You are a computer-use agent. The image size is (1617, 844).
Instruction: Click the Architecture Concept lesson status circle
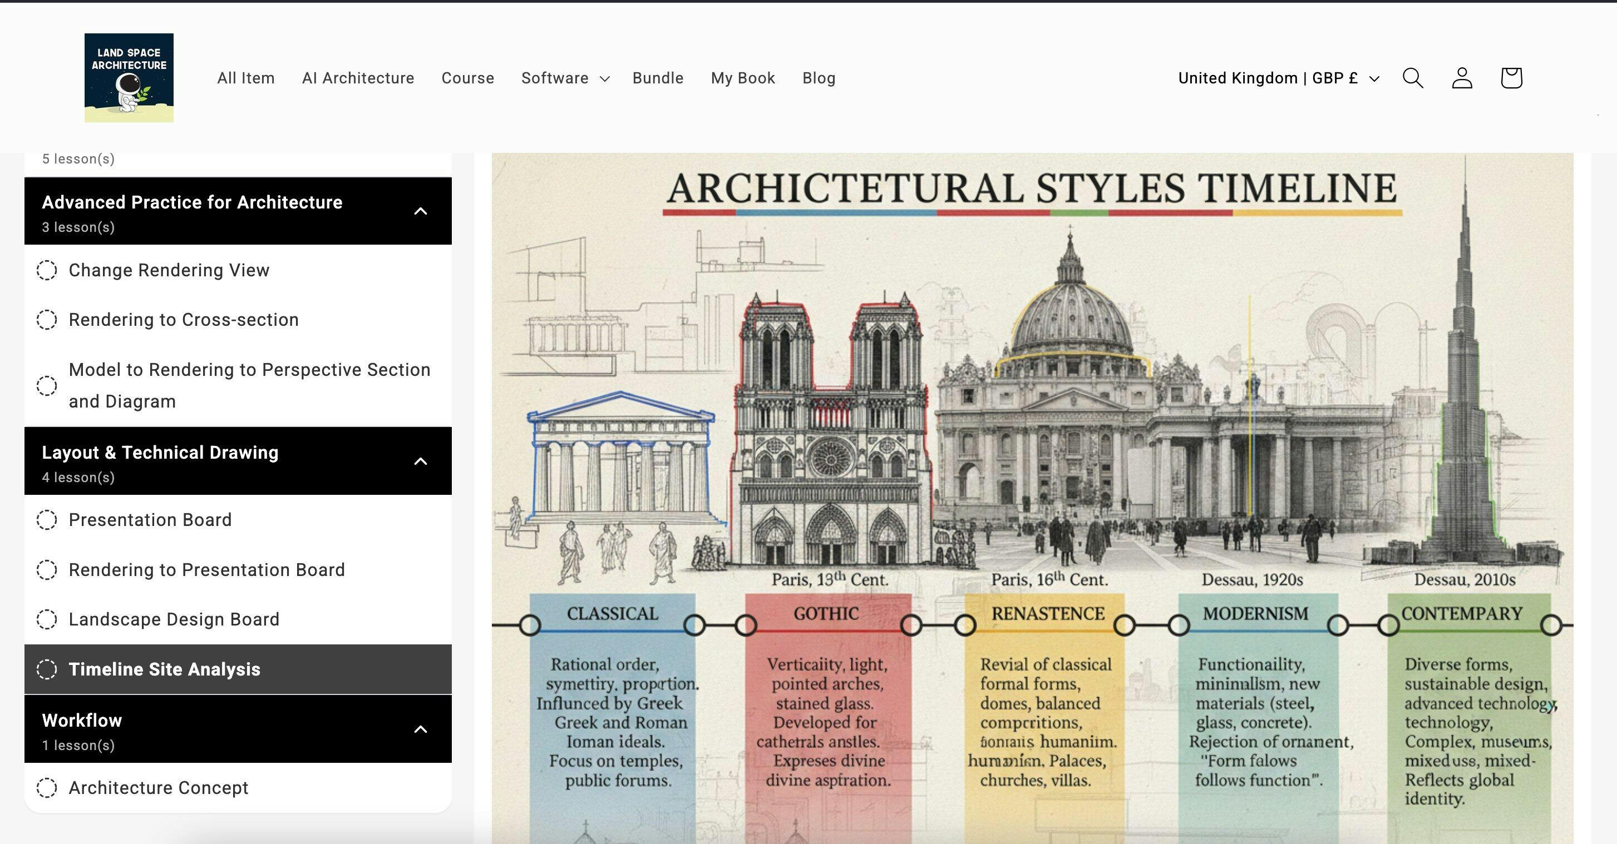coord(46,787)
